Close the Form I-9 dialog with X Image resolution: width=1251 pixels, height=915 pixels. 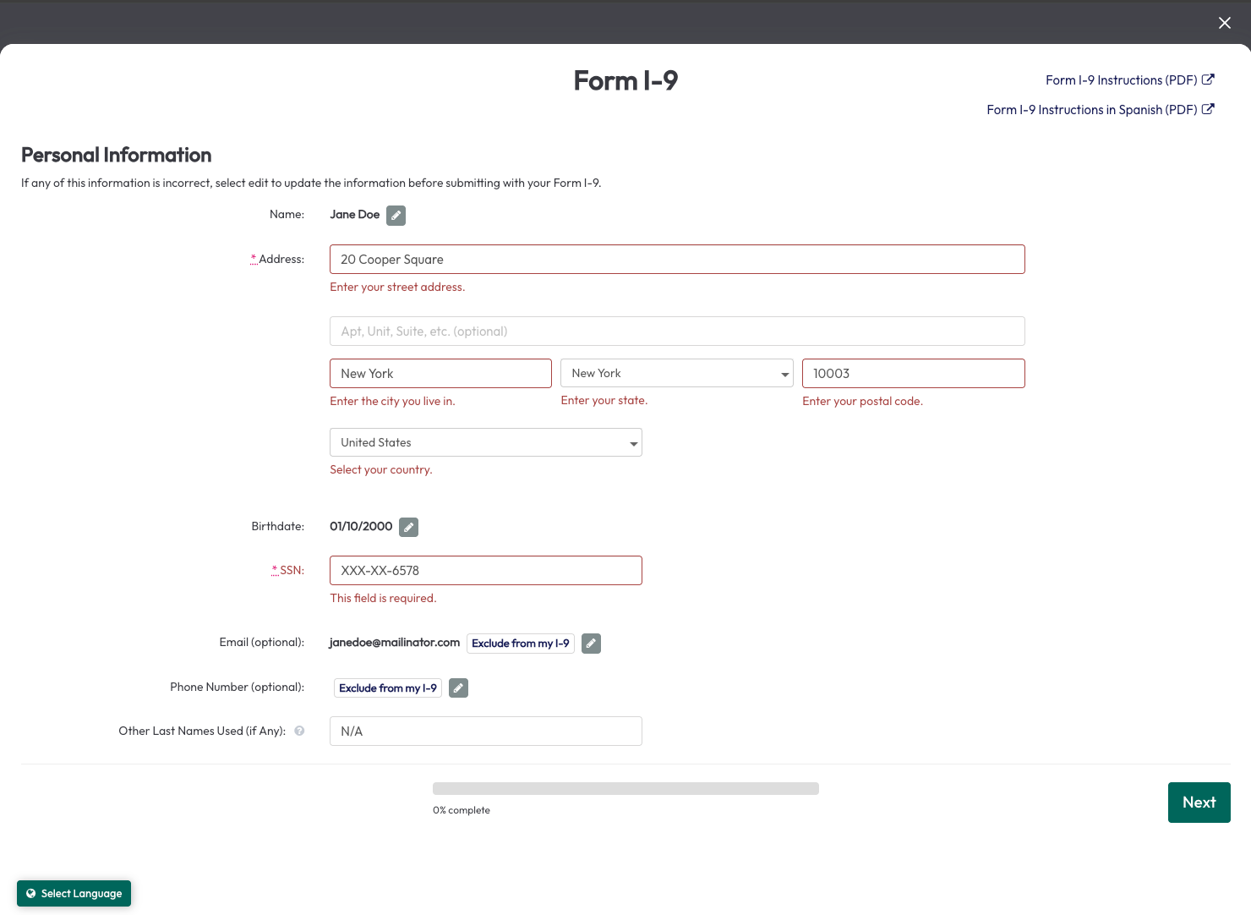coord(1224,23)
